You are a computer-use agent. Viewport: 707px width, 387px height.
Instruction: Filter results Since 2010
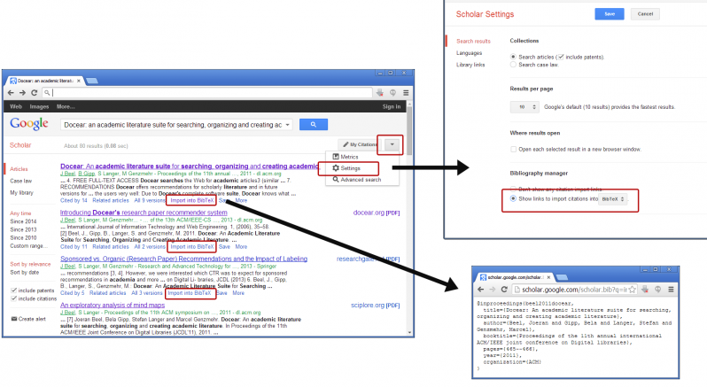point(23,238)
